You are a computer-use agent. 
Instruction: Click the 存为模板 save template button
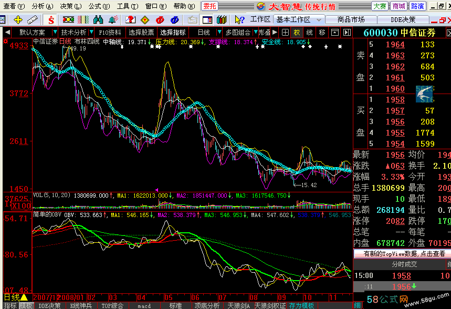(301, 305)
